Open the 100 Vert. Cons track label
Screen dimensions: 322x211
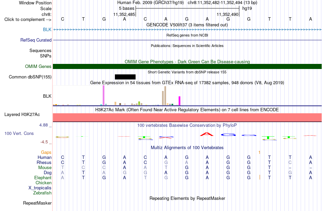19,133
